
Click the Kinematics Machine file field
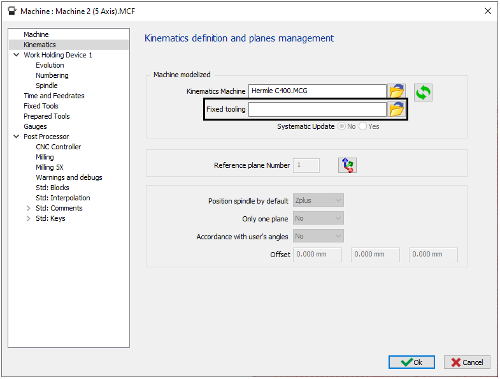(317, 91)
